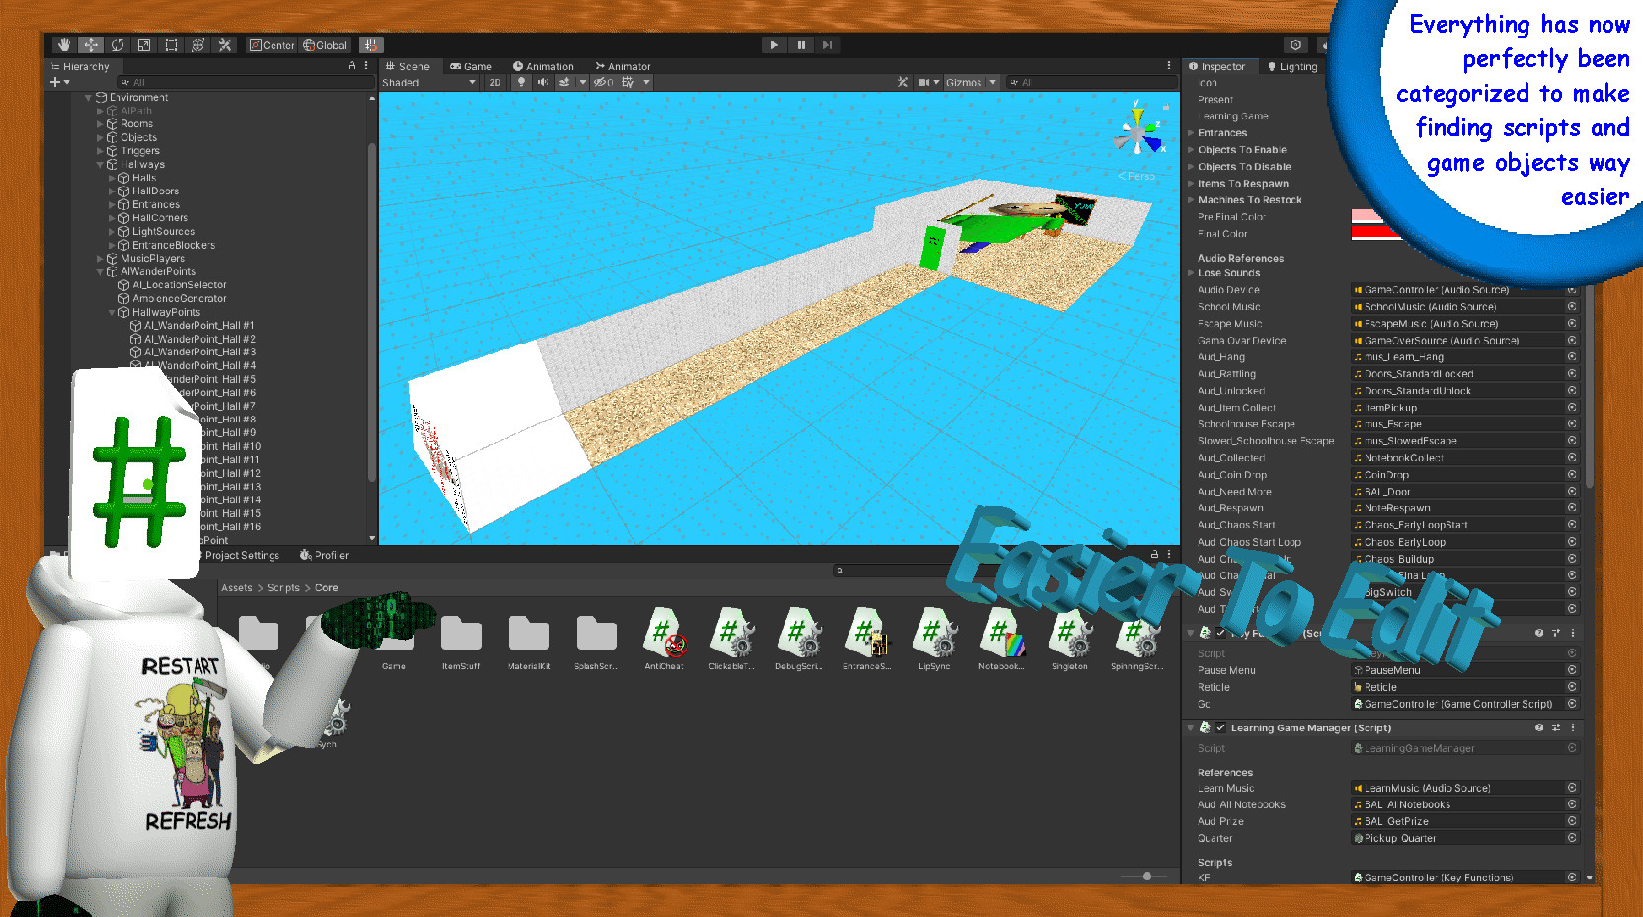Toggle 2D scene view mode
This screenshot has height=917, width=1643.
tap(495, 83)
